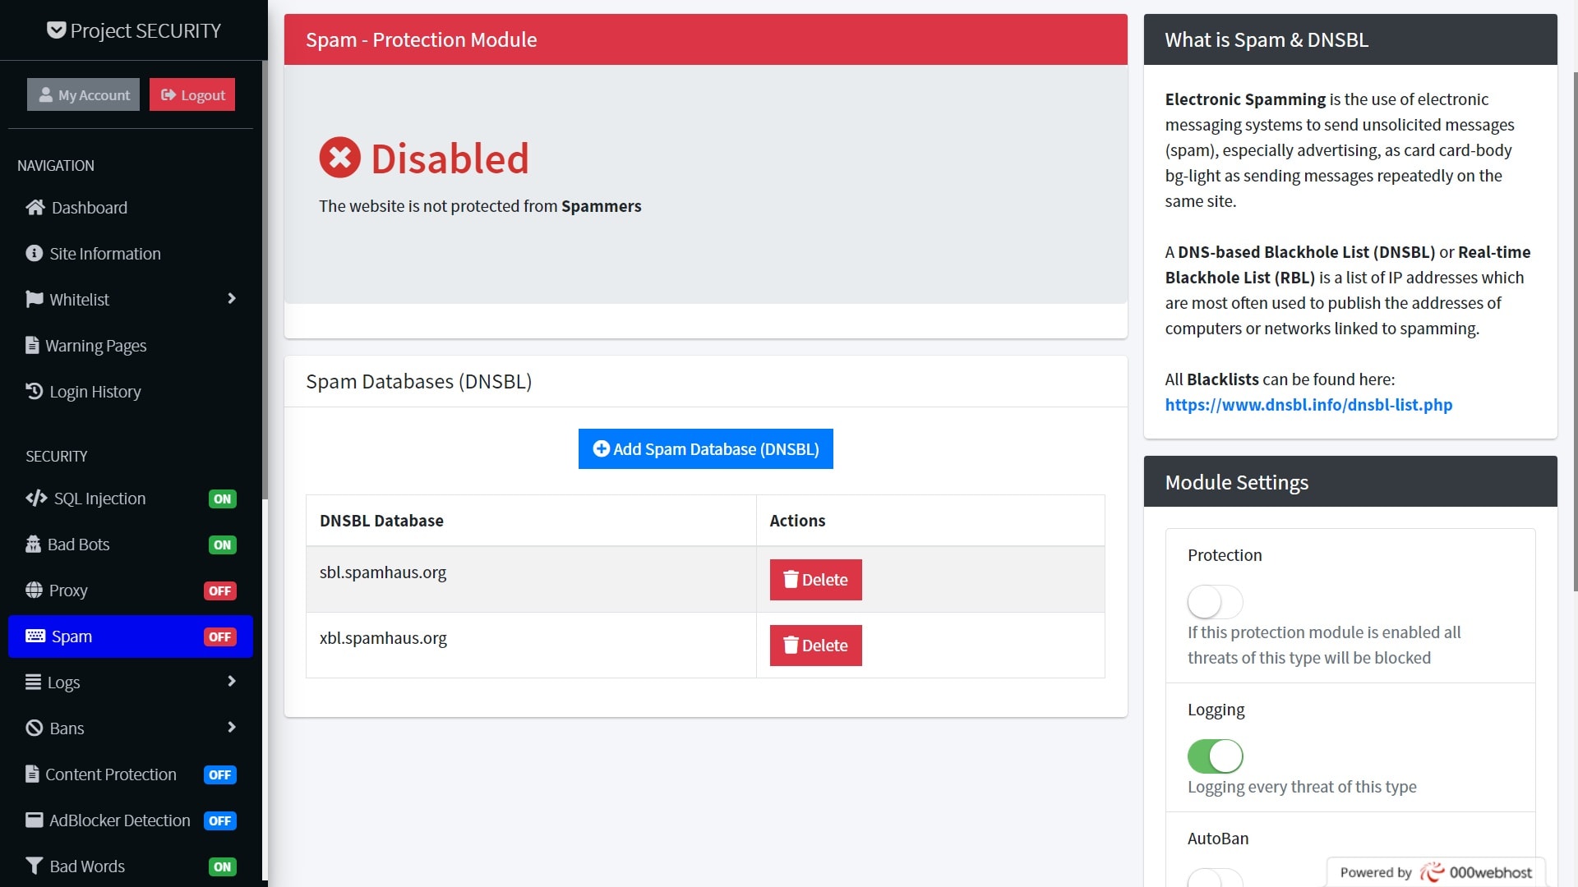Select the Bad Bots security module
This screenshot has width=1578, height=887.
pos(80,544)
